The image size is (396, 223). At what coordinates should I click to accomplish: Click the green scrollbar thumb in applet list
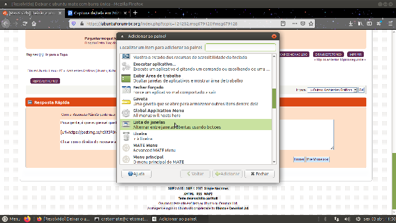click(274, 98)
